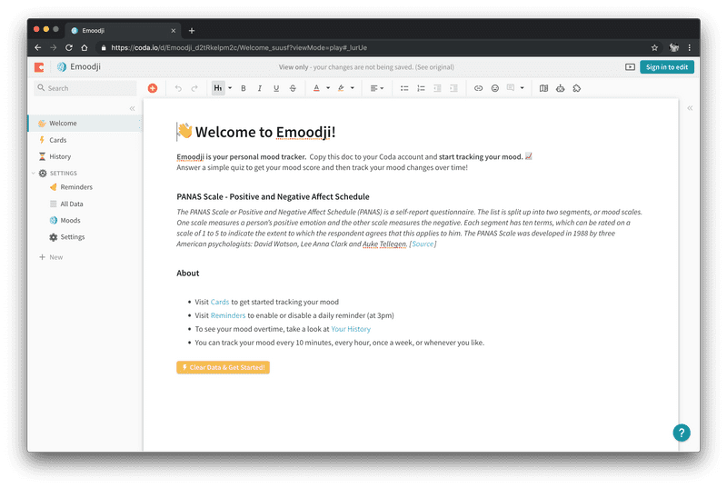The width and height of the screenshot is (727, 488).
Task: Add a comment
Action: [x=511, y=88]
